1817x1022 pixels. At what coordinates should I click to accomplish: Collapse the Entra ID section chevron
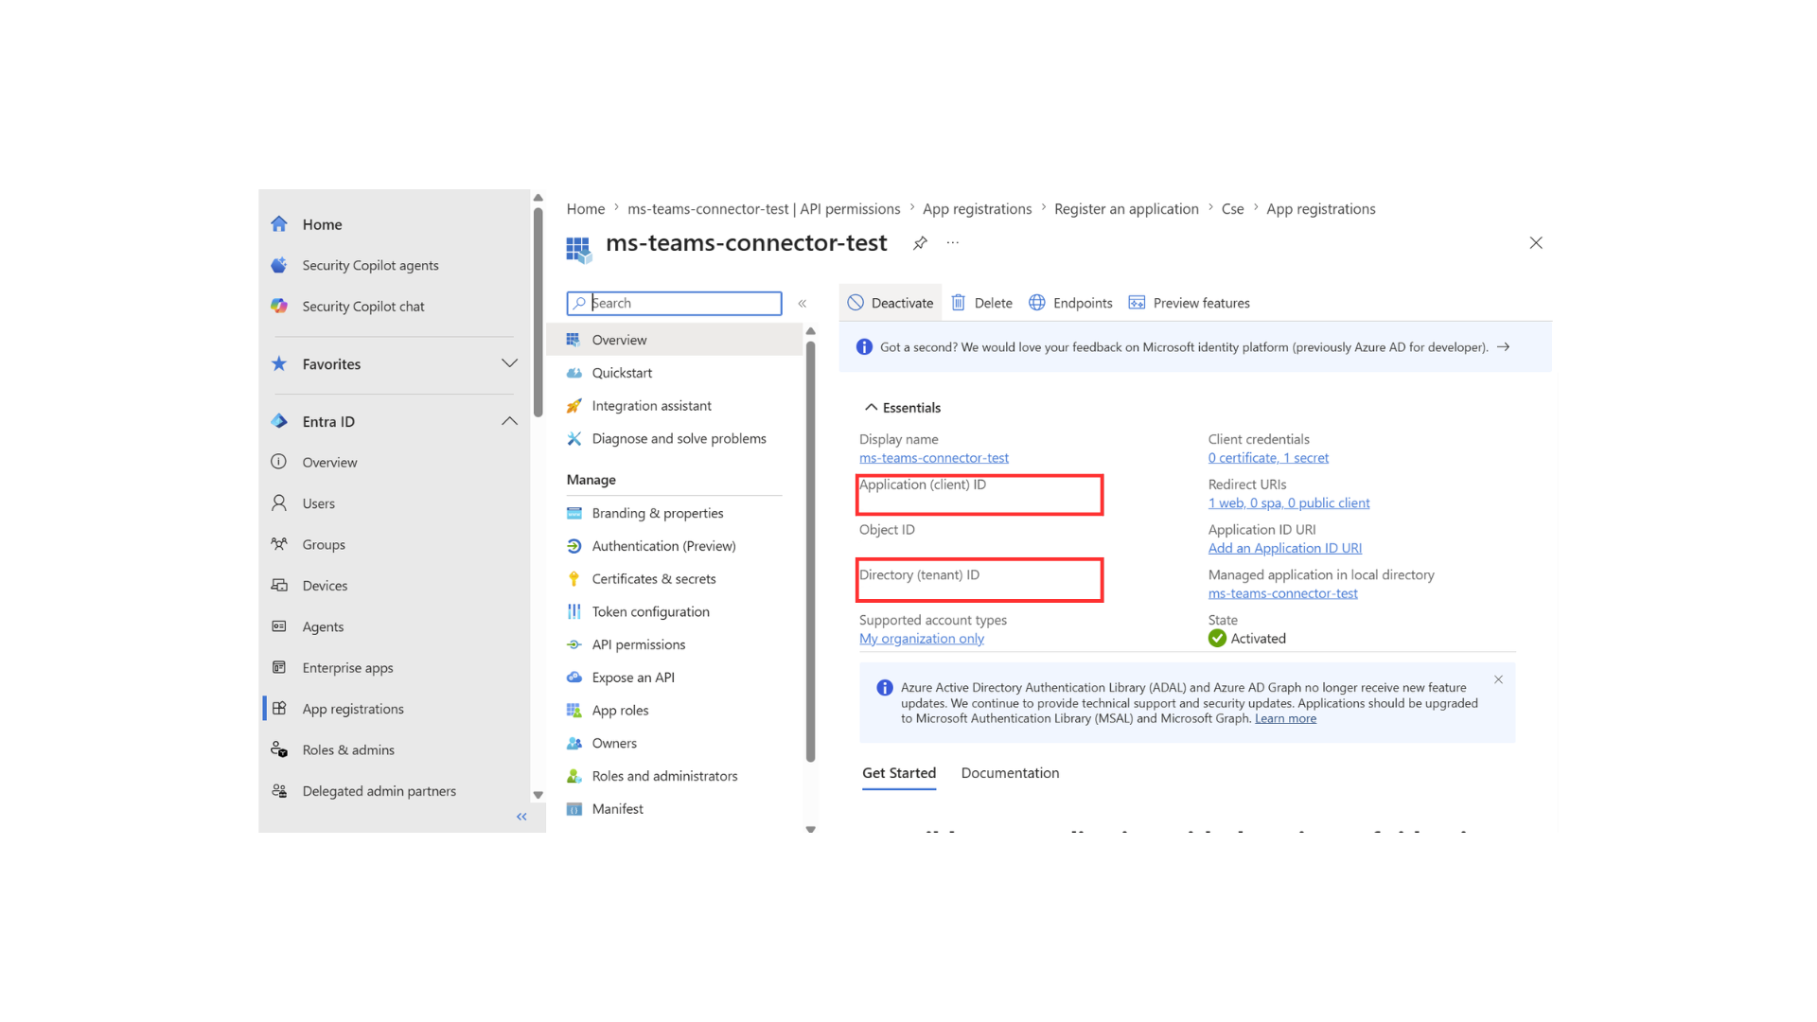coord(509,421)
